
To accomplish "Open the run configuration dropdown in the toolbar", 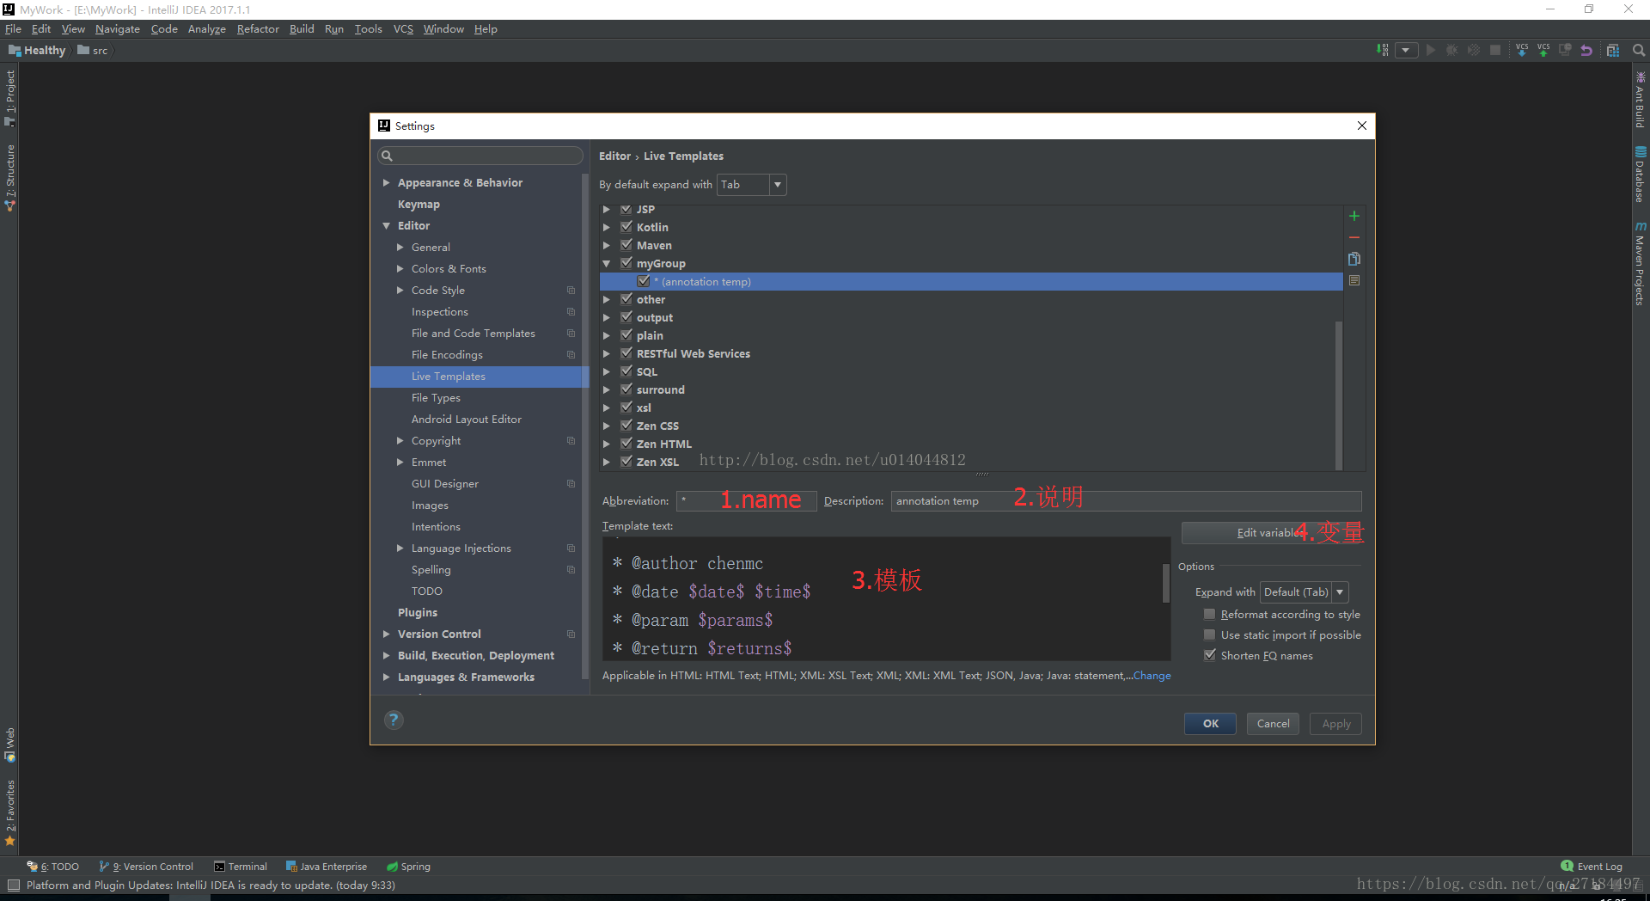I will (1407, 50).
